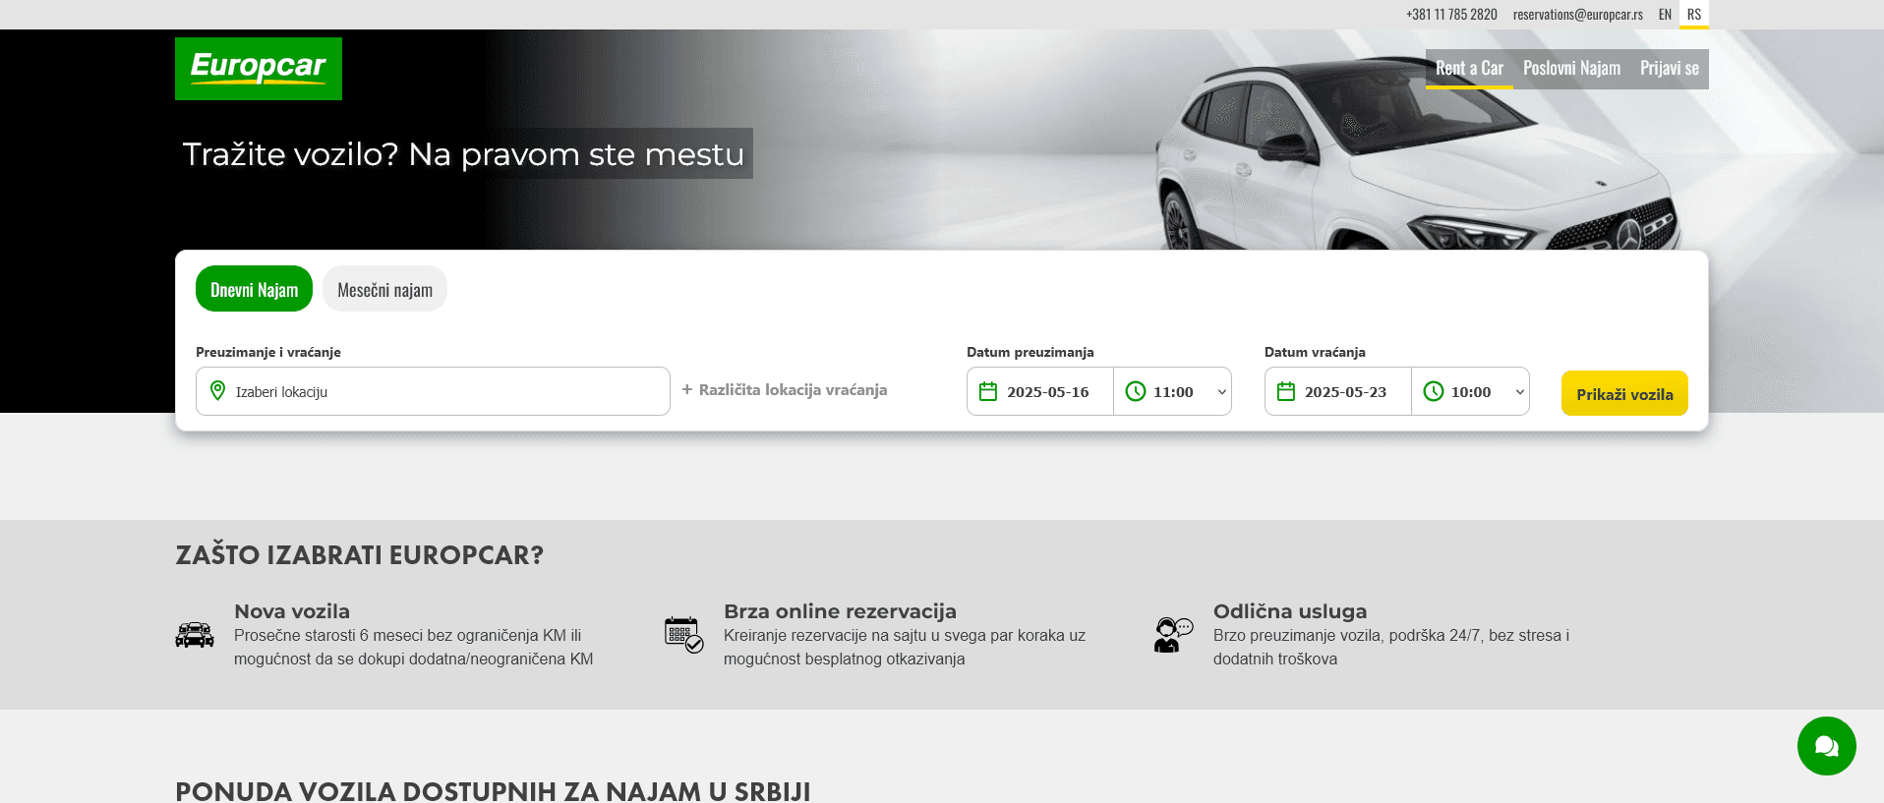Open the Poslovni Najam menu item
Viewport: 1884px width, 803px height.
coord(1571,69)
